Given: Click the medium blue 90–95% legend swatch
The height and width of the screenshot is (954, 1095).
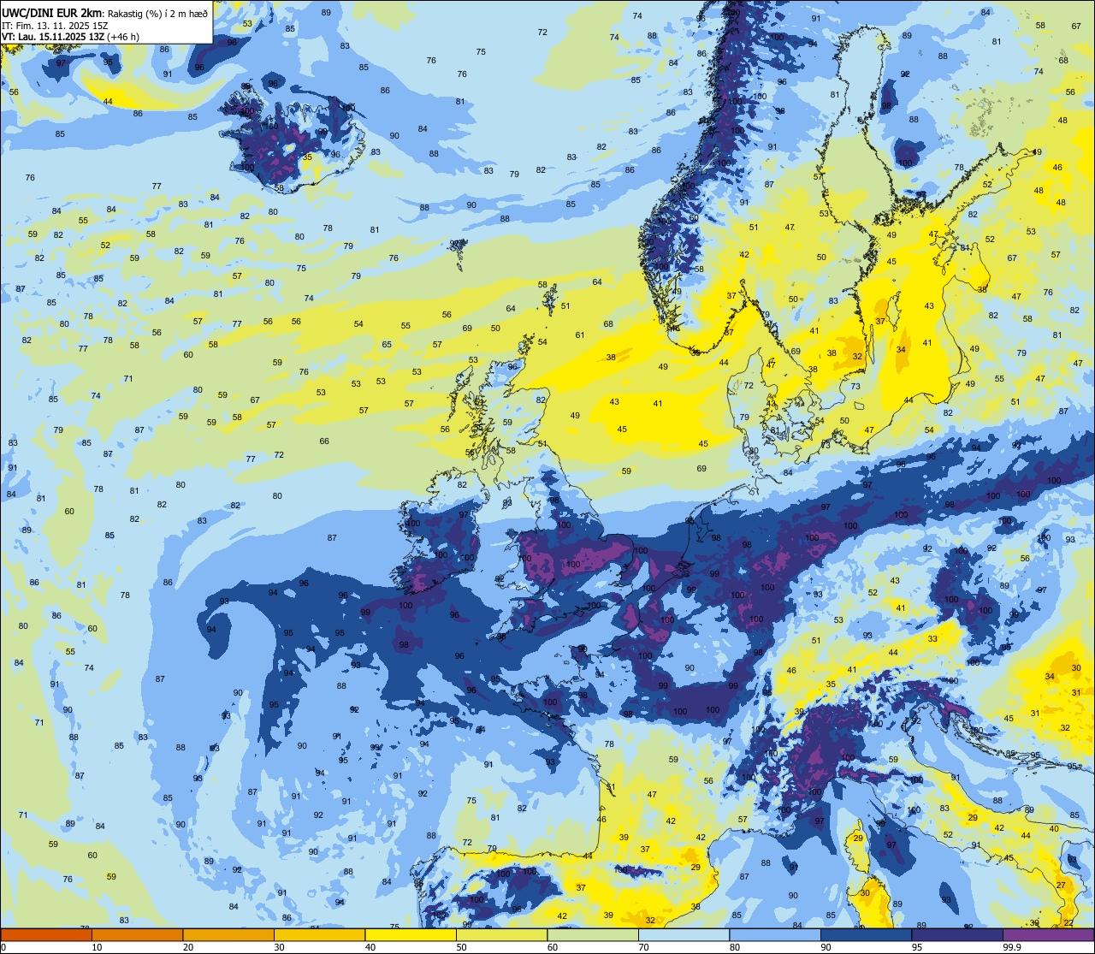Looking at the screenshot, I should click(x=866, y=935).
